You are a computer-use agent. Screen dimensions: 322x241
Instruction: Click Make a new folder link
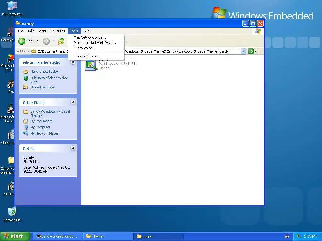pyautogui.click(x=44, y=72)
